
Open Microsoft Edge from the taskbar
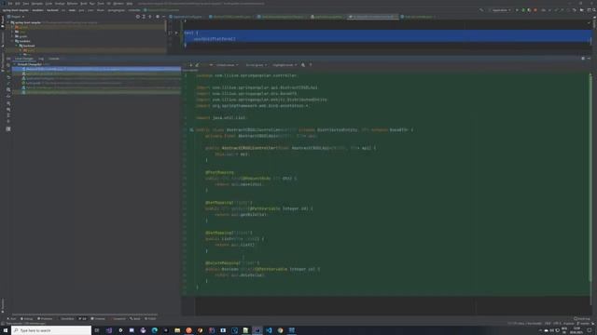155,330
